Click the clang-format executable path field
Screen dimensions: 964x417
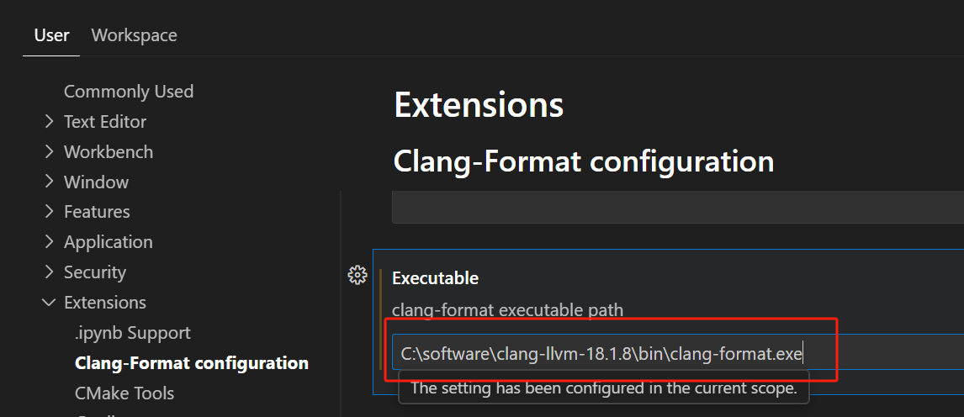pyautogui.click(x=673, y=353)
